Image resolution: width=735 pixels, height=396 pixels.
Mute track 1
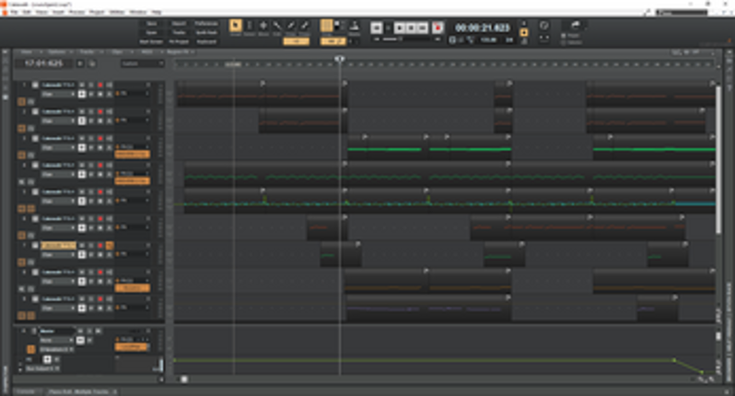pos(82,86)
